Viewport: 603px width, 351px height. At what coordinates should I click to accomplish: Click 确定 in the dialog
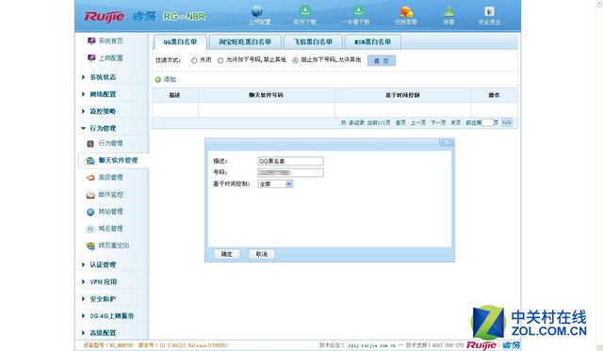pyautogui.click(x=226, y=254)
